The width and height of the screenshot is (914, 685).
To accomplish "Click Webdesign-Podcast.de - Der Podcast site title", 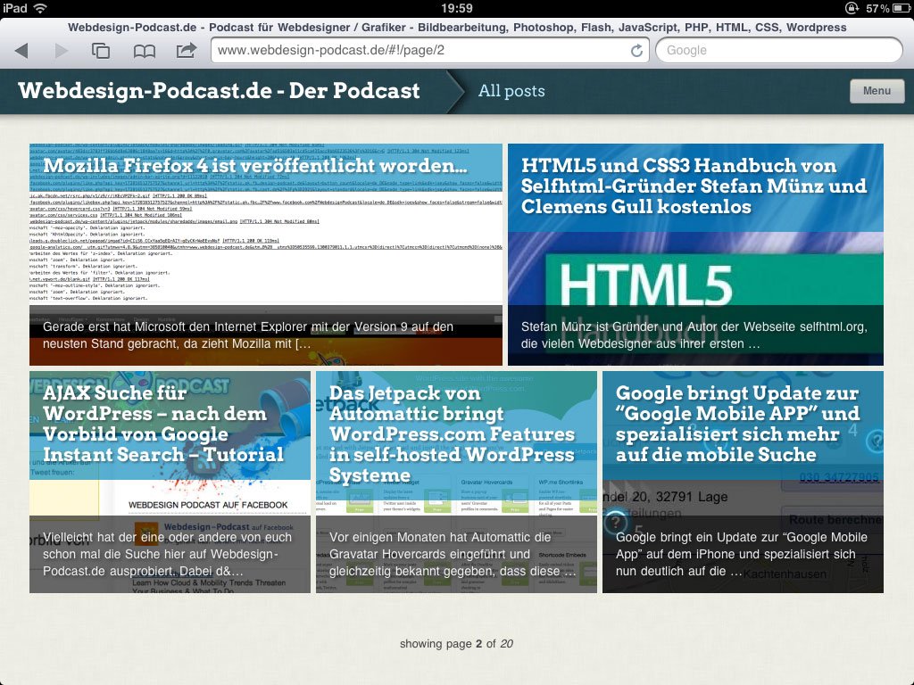I will 219,91.
